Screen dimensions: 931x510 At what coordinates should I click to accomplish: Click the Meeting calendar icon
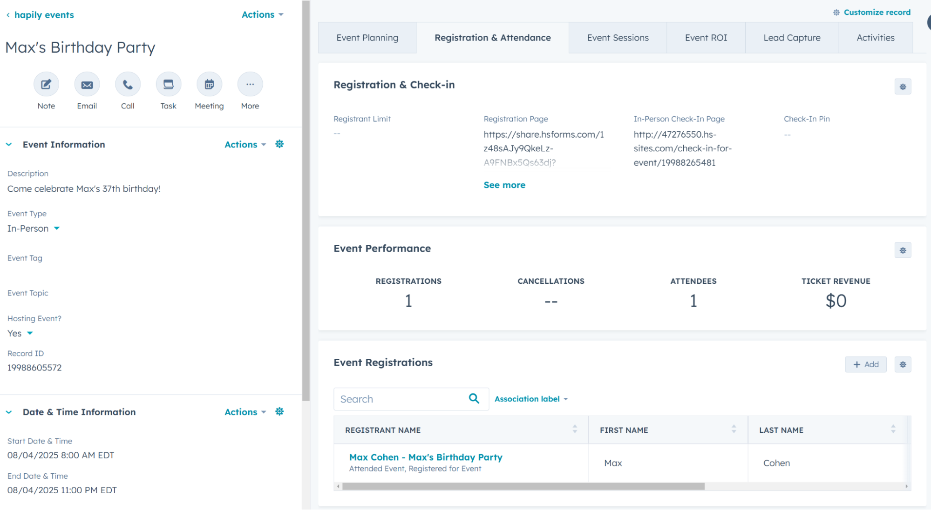[209, 85]
